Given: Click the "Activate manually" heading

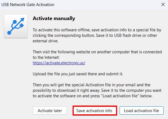Looking at the screenshot, I should [x=54, y=19].
